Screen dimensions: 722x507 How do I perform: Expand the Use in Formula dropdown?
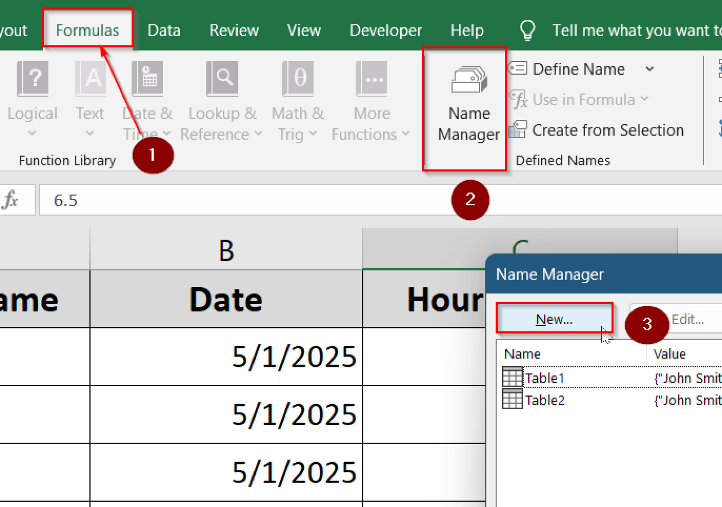click(644, 99)
